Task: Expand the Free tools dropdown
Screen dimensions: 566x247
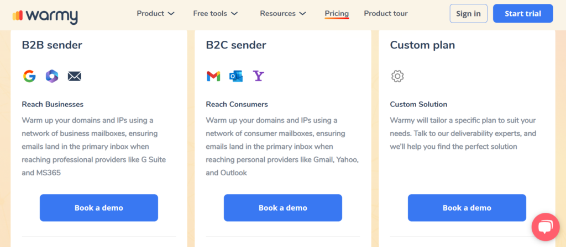Action: [216, 14]
